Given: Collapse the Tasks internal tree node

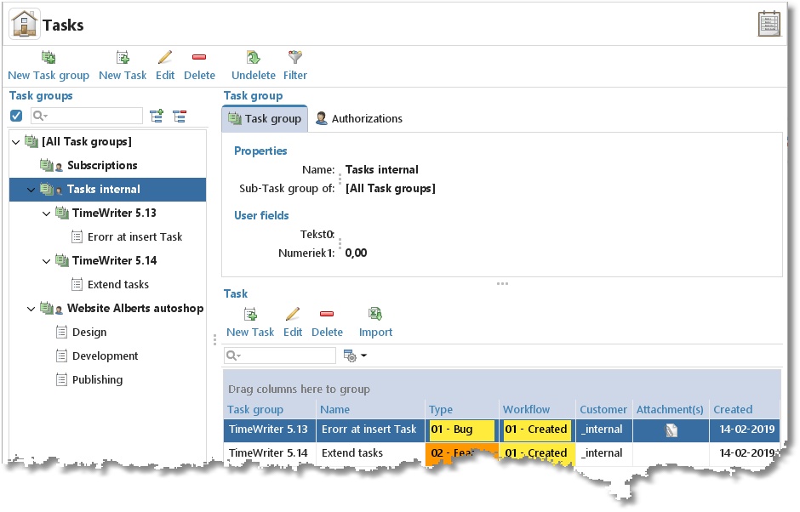Looking at the screenshot, I should (31, 190).
